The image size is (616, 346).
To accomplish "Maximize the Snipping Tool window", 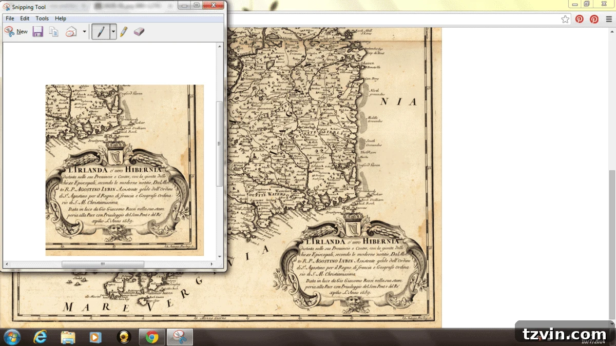I will (x=197, y=5).
